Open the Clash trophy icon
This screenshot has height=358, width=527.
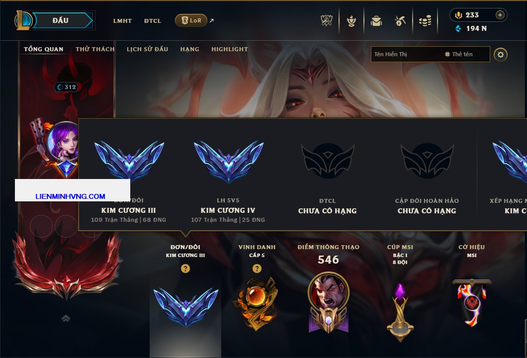coord(326,21)
